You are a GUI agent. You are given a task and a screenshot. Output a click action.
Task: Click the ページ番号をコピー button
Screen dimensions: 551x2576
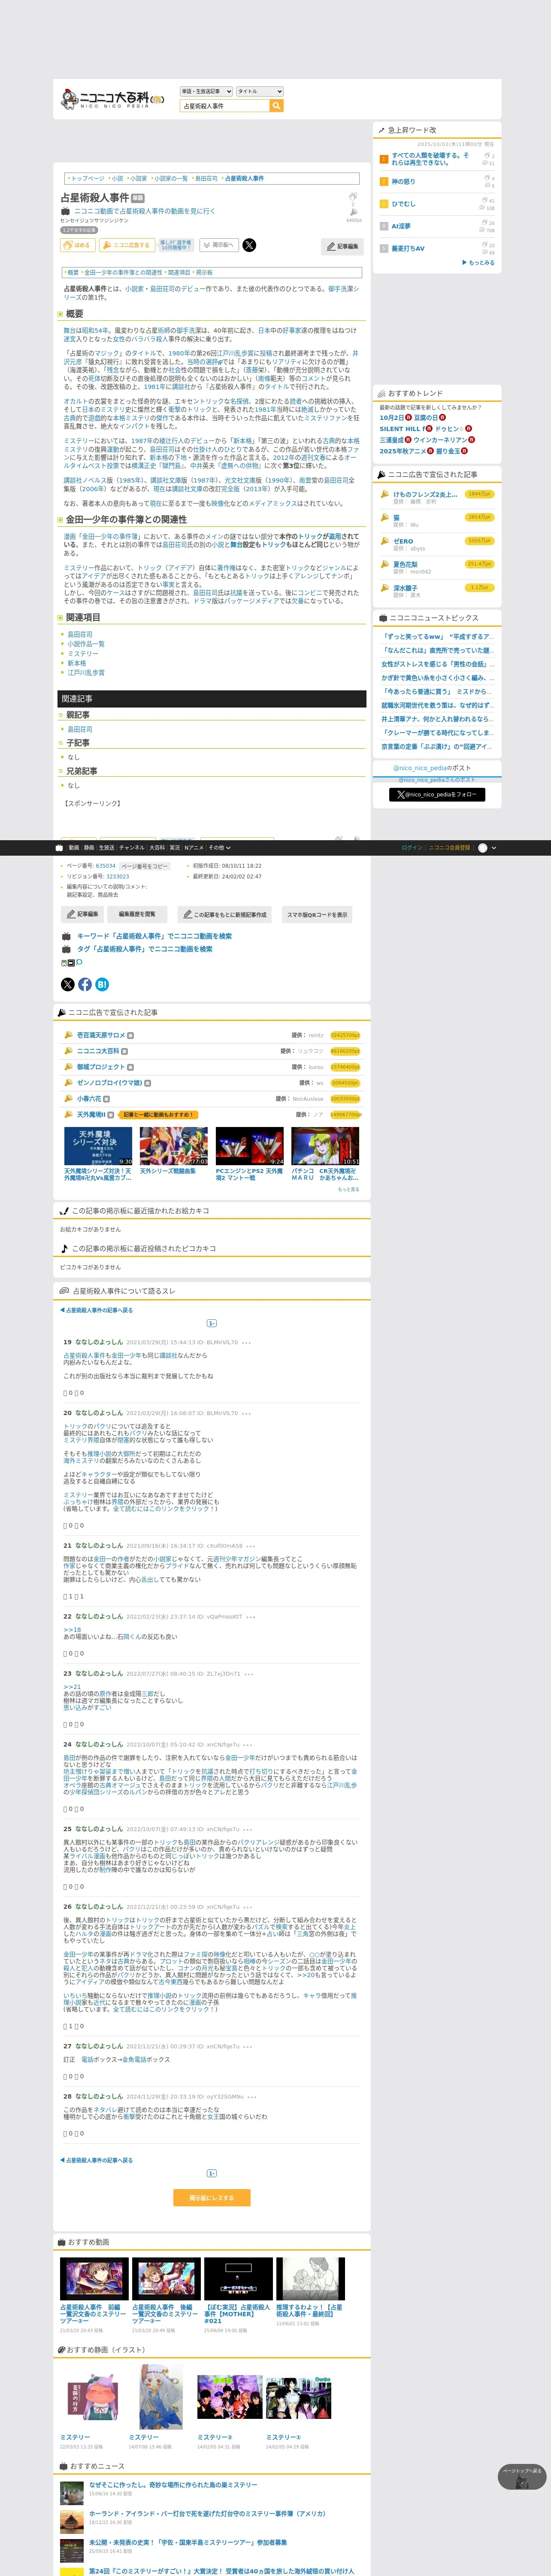[x=144, y=866]
